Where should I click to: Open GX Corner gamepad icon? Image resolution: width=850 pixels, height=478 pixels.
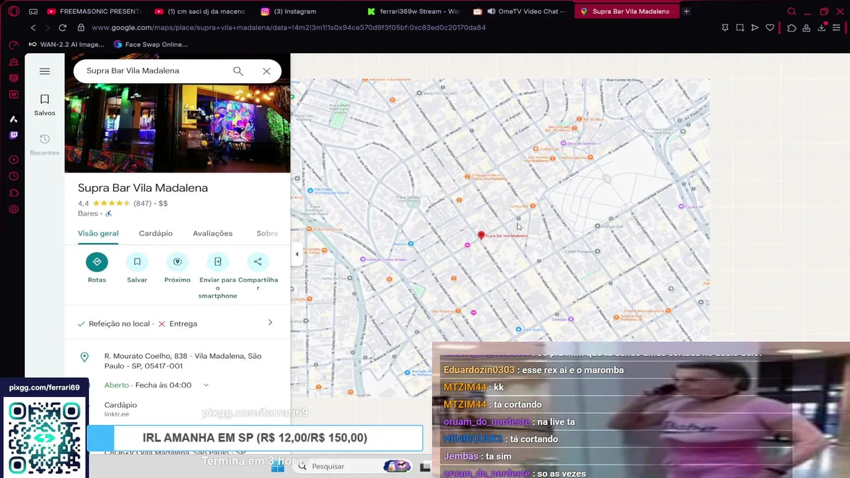33,11
